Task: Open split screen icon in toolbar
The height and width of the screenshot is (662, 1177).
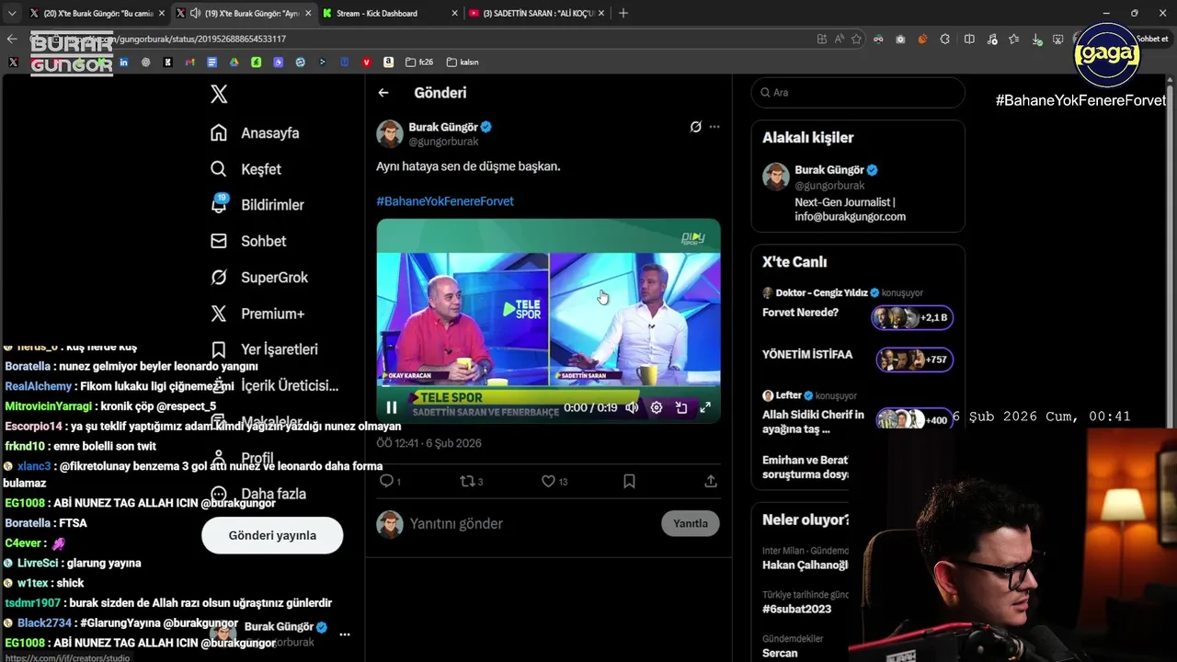Action: [969, 40]
